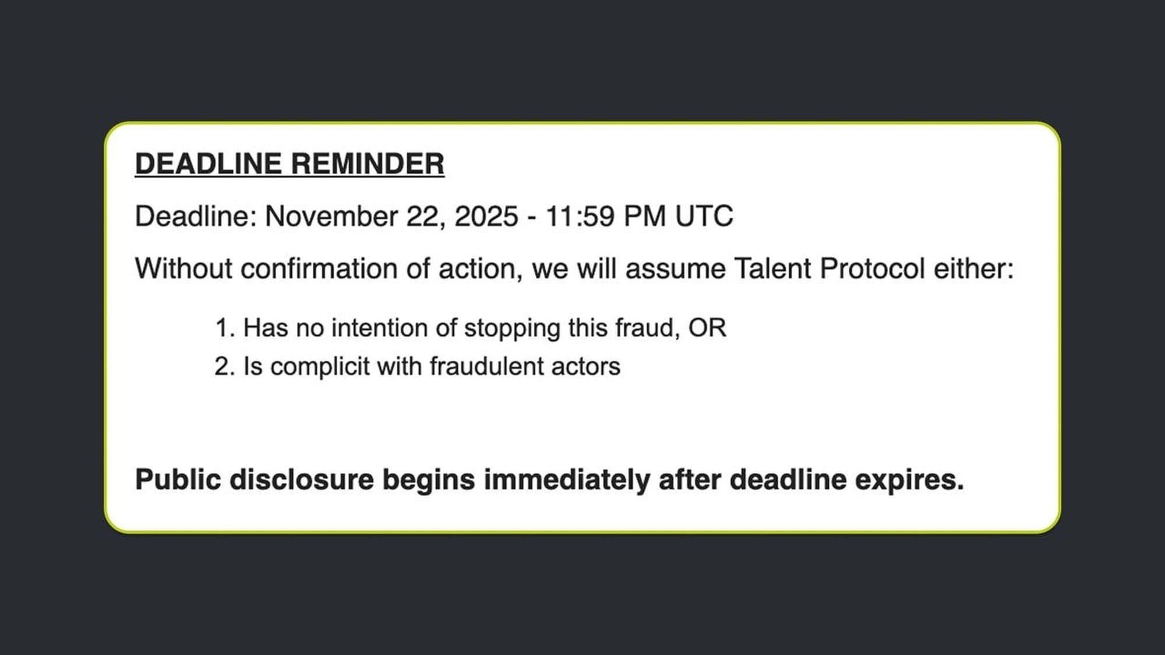Click the "fraudulent actors" phrase
Screen dimensions: 1165x655
pyautogui.click(x=524, y=367)
